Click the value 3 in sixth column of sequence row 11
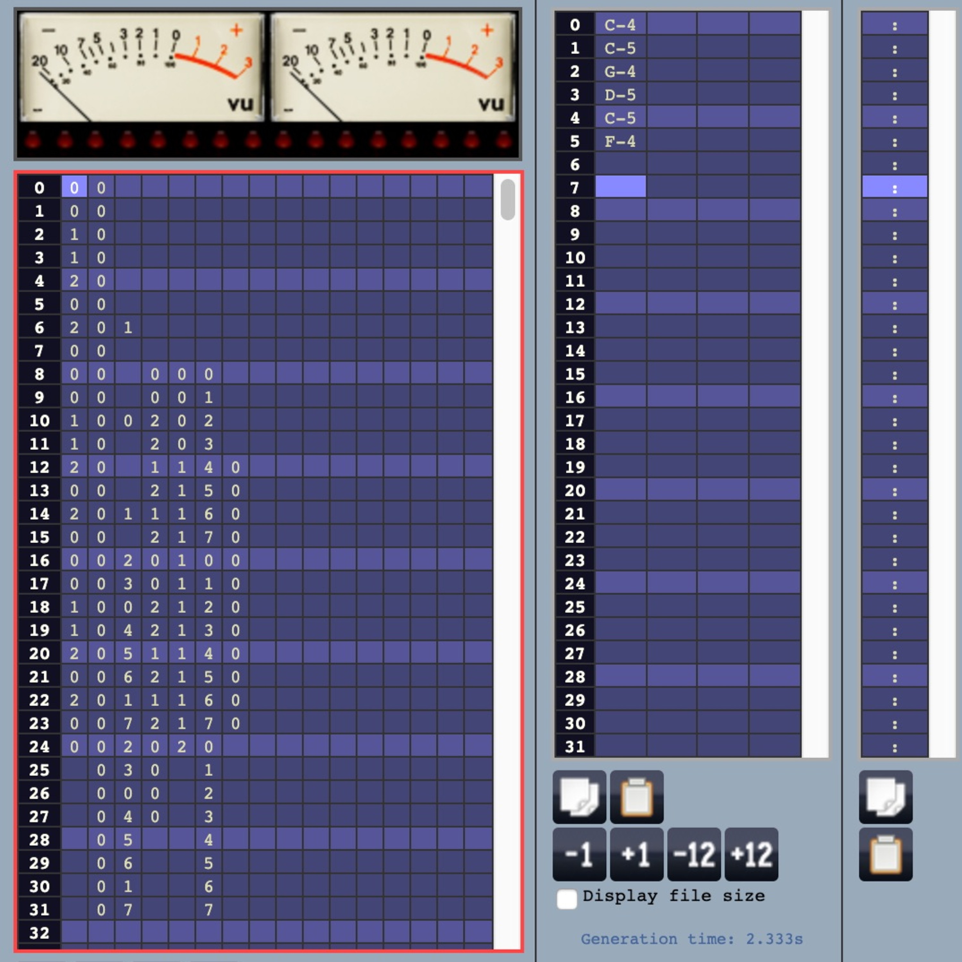 coord(209,443)
